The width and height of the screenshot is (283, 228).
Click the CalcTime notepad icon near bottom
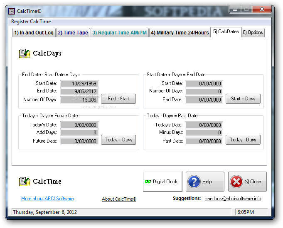coord(25,181)
